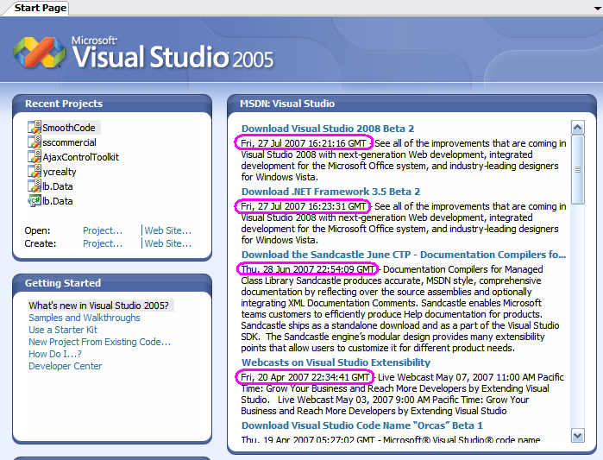Screen dimensions: 603x460
Task: Select What's new in Visual Studio 2005?
Action: coord(99,306)
